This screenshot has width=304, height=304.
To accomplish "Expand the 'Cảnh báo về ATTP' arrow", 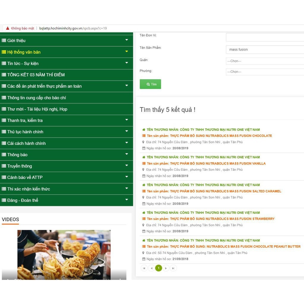I will pos(126,177).
